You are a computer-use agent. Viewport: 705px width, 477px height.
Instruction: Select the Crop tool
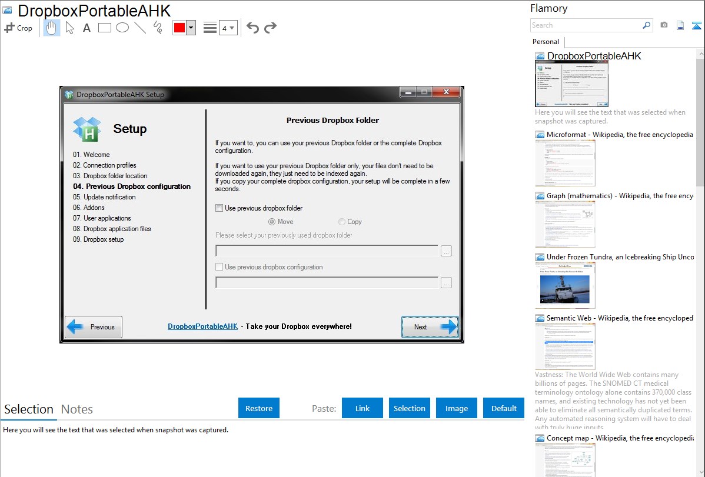(x=18, y=28)
